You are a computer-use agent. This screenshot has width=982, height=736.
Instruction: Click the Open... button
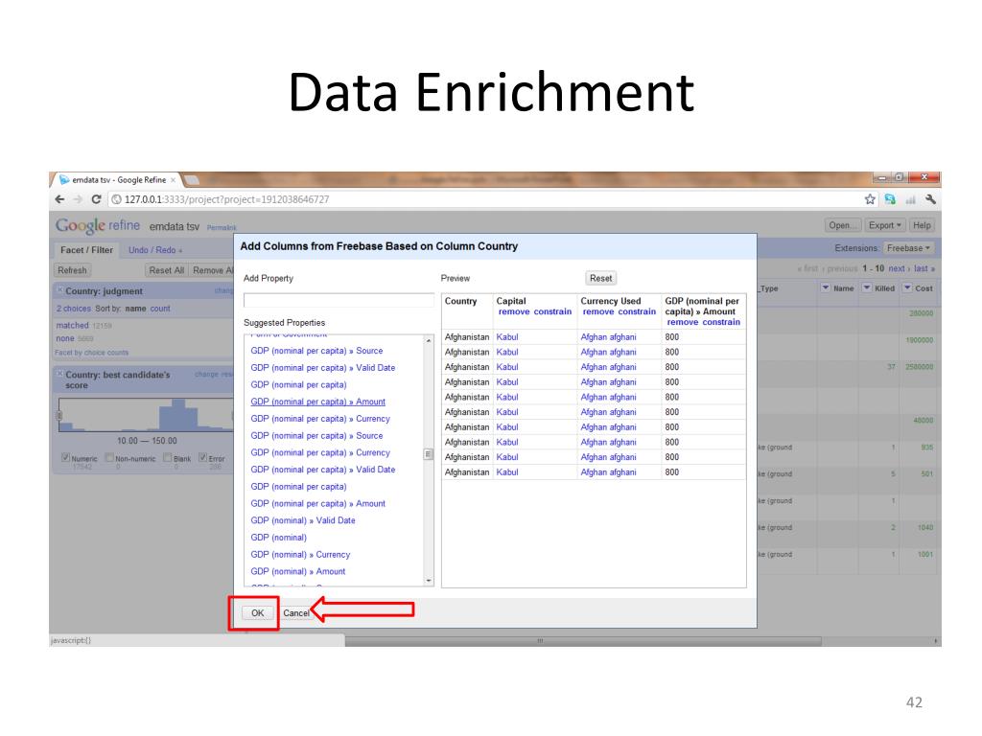[843, 225]
